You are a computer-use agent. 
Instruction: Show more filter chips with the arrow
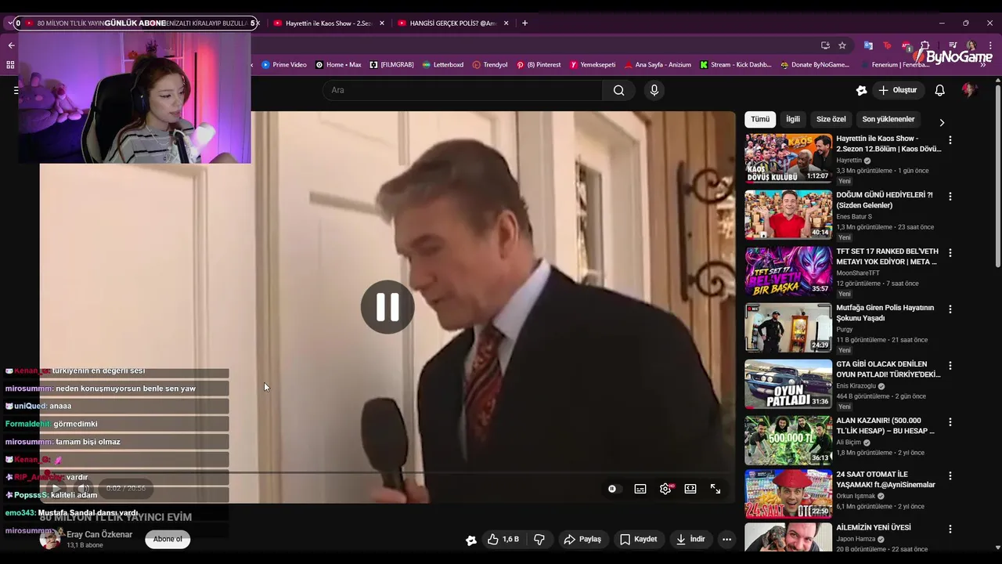coord(942,122)
